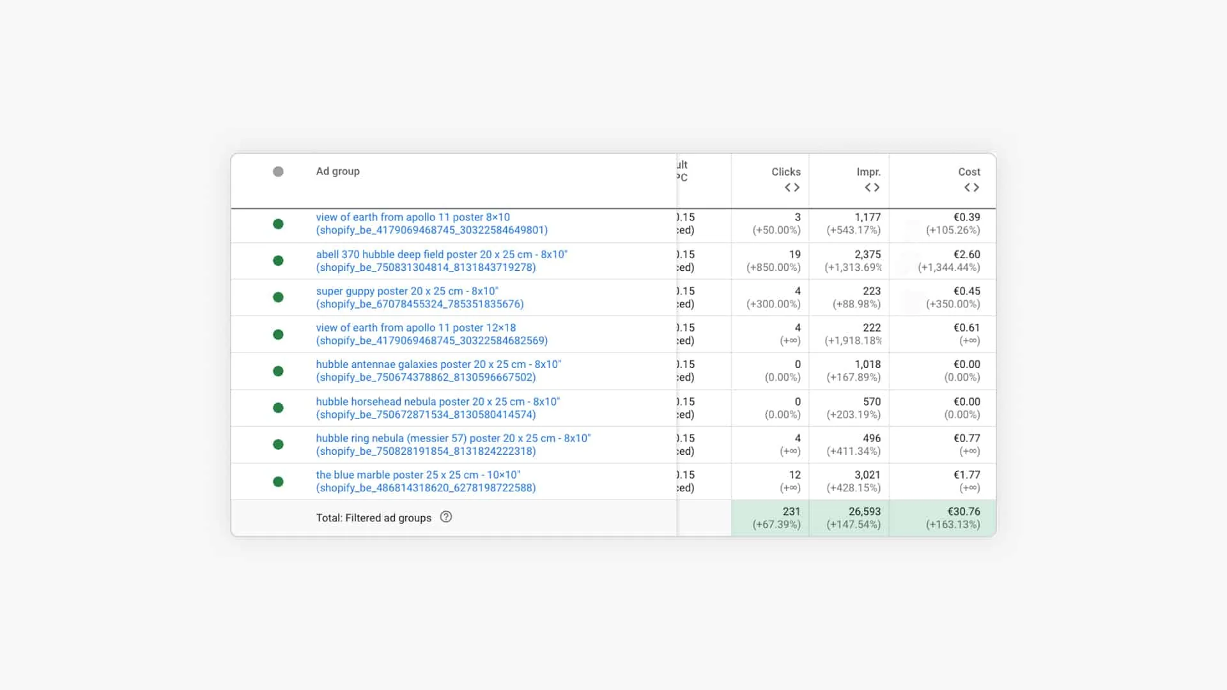Viewport: 1227px width, 690px height.
Task: Click green status dot for hubble horsehead nebula
Action: [x=278, y=408]
